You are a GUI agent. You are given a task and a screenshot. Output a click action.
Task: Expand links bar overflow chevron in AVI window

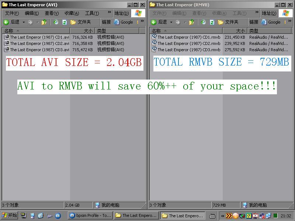coord(142,21)
